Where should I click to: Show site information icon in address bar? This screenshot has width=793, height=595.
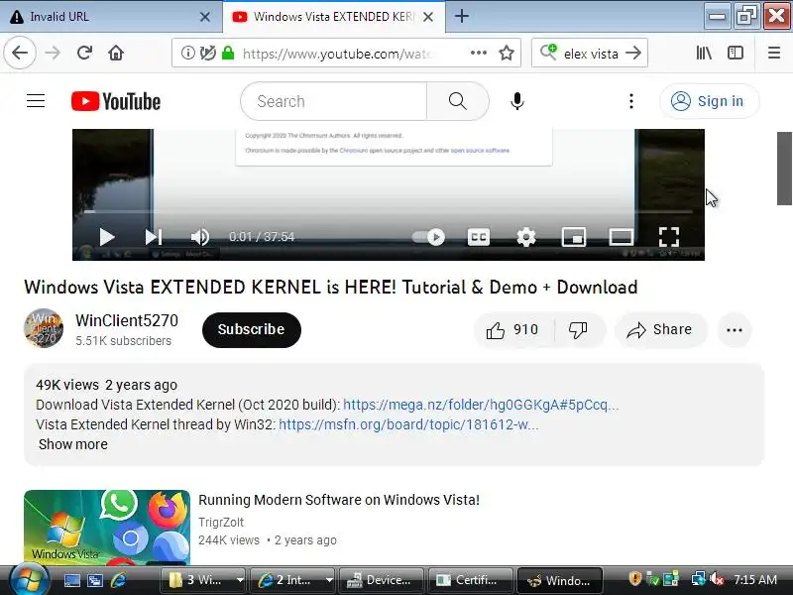pos(187,53)
